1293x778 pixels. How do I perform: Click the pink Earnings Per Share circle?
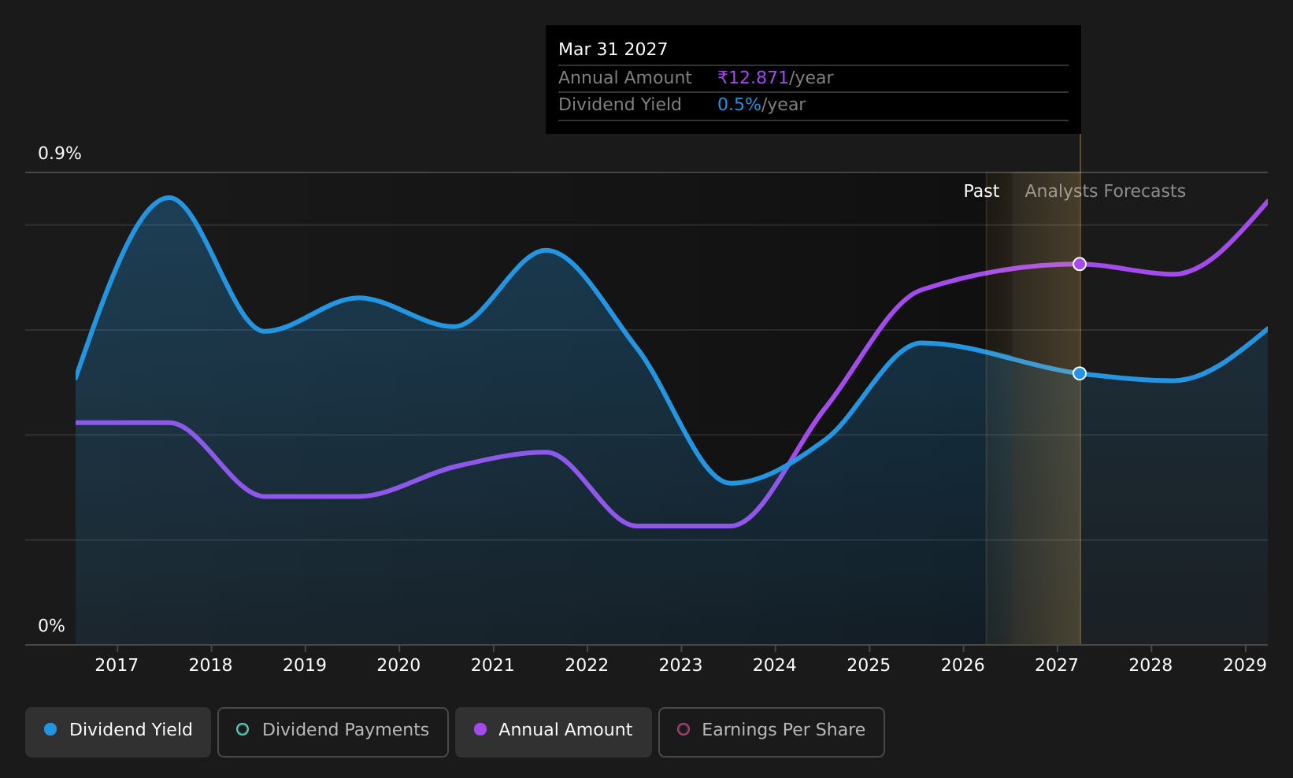coord(684,729)
